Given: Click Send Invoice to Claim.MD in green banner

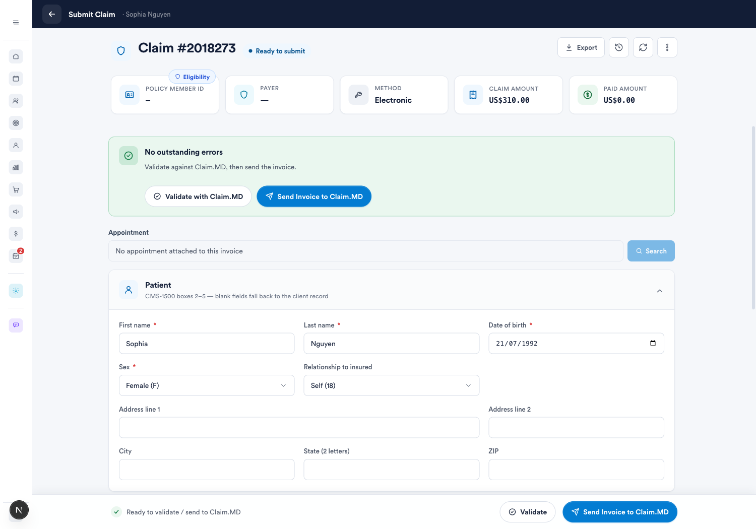Looking at the screenshot, I should pyautogui.click(x=314, y=196).
